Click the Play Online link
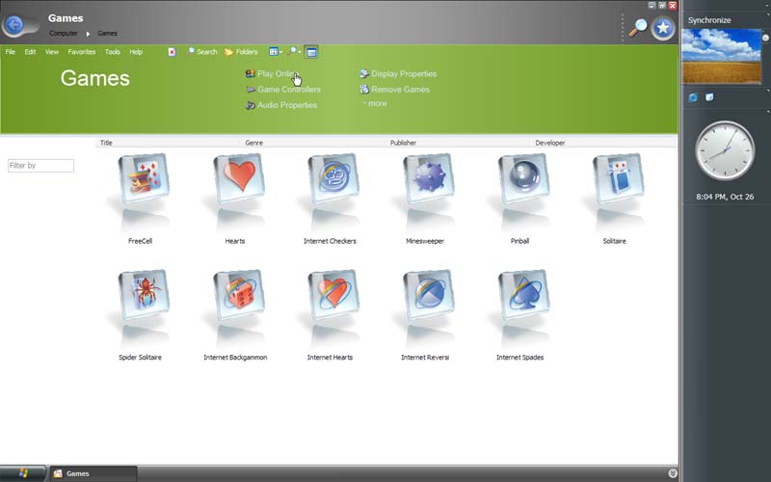Image resolution: width=771 pixels, height=482 pixels. pos(276,74)
